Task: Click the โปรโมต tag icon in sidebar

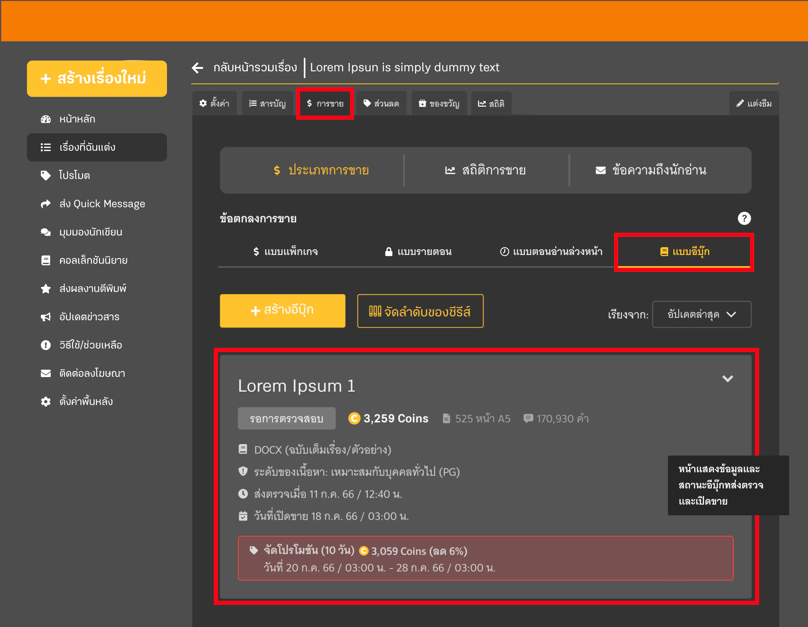Action: pos(45,175)
